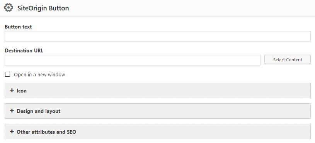Image resolution: width=315 pixels, height=143 pixels.
Task: Click the 'Icon' section heading text
Action: pyautogui.click(x=22, y=91)
